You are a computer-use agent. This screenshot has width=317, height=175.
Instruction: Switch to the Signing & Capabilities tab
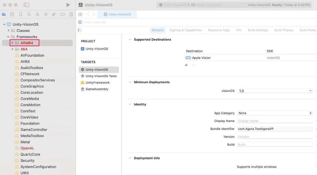click(185, 30)
